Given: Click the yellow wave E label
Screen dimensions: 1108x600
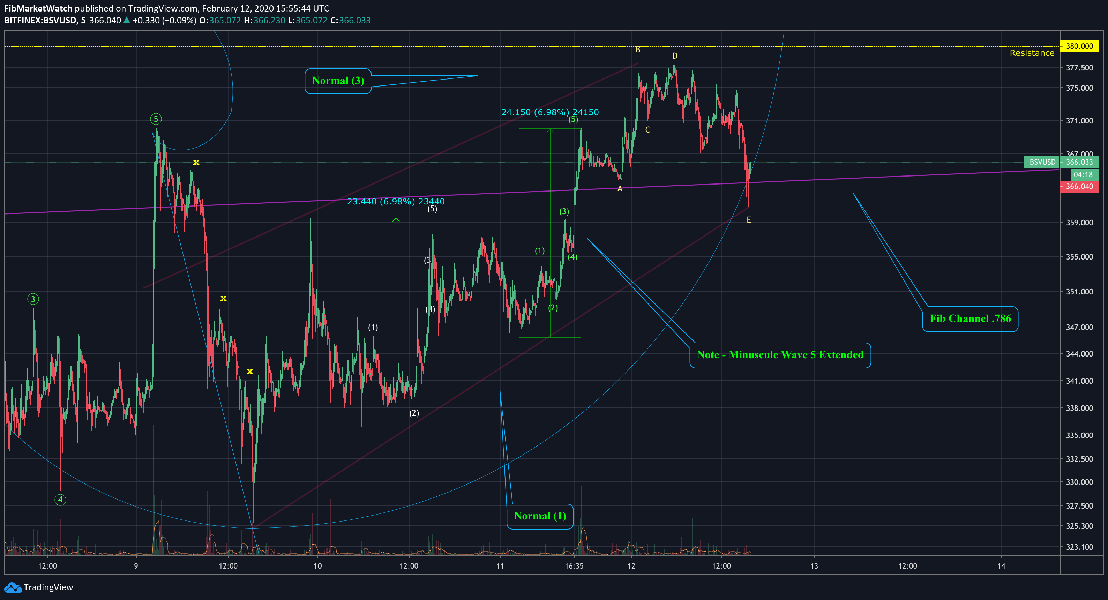Looking at the screenshot, I should tap(749, 220).
